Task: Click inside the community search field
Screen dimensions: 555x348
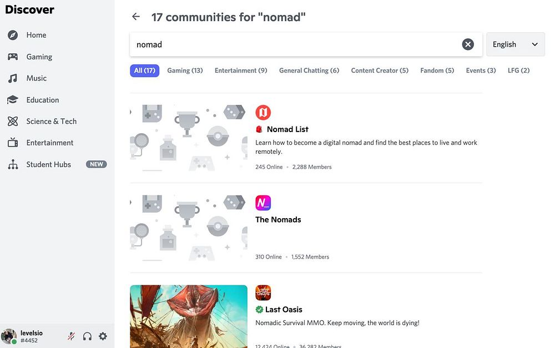Action: 294,44
